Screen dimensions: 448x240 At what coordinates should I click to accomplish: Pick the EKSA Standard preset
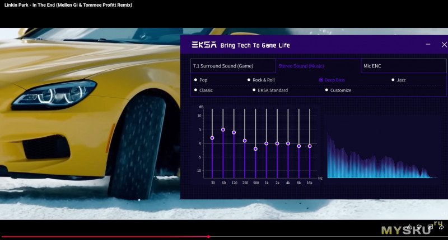coord(254,90)
